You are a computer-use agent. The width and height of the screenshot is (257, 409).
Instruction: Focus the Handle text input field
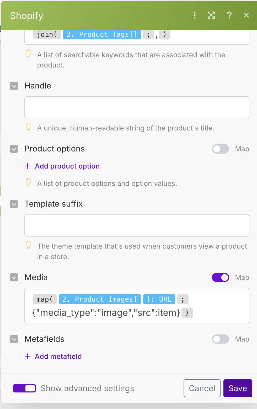[137, 107]
